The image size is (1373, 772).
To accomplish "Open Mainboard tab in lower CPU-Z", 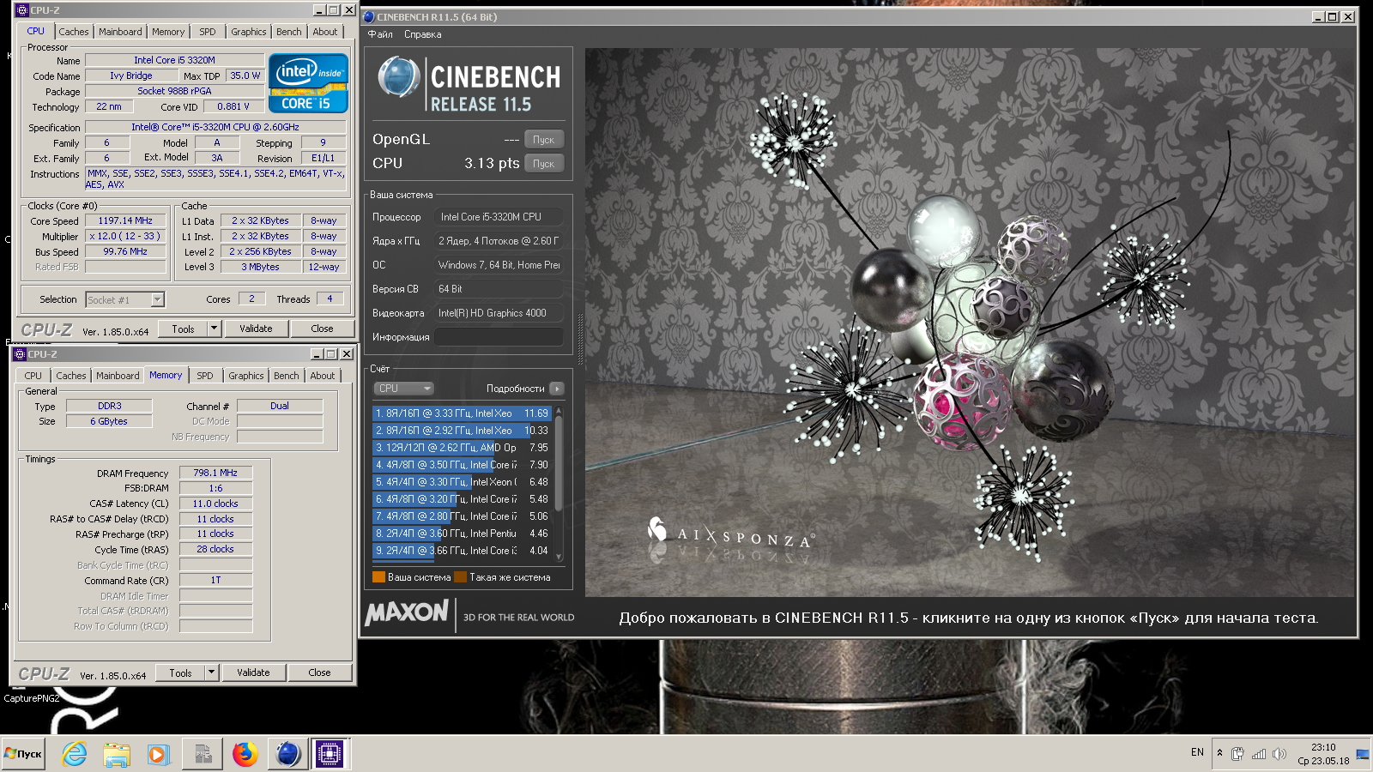I will tap(118, 376).
